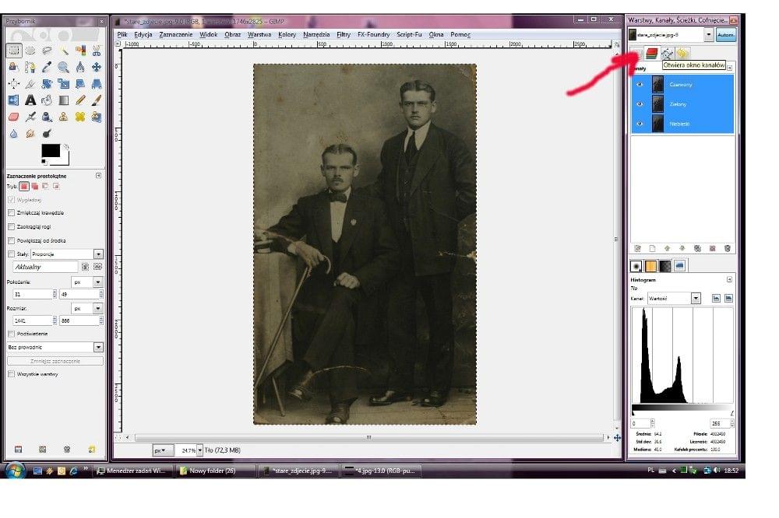Viewport: 779px width, 518px height.
Task: Click the Windows Start button
Action: point(14,470)
